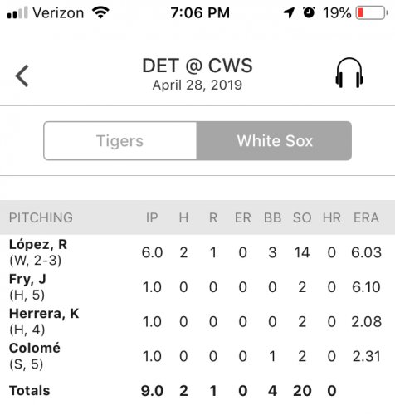Tap the 7:06 PM clock
The height and width of the screenshot is (415, 395).
coord(200,12)
